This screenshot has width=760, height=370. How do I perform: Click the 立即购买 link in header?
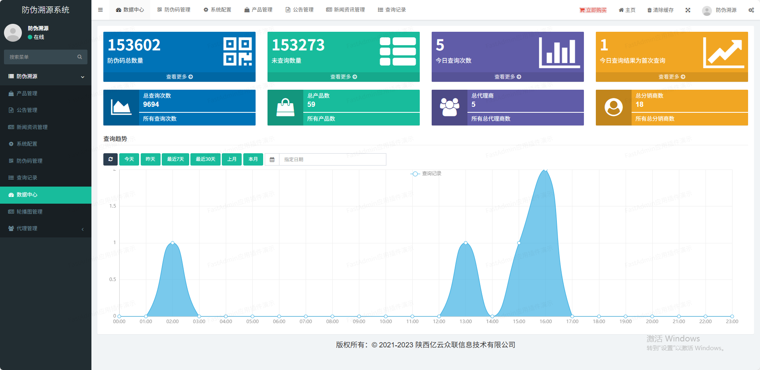pos(593,10)
